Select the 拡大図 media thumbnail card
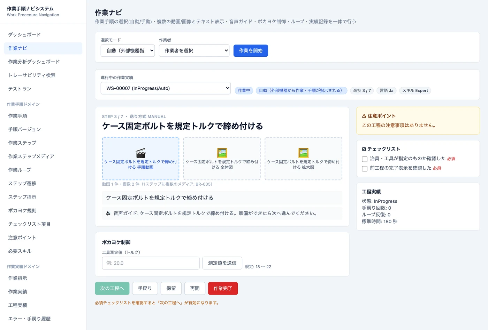The width and height of the screenshot is (488, 330). [303, 159]
